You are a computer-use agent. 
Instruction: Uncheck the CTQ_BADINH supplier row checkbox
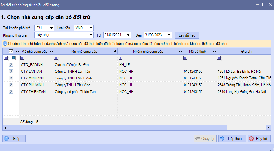11,65
